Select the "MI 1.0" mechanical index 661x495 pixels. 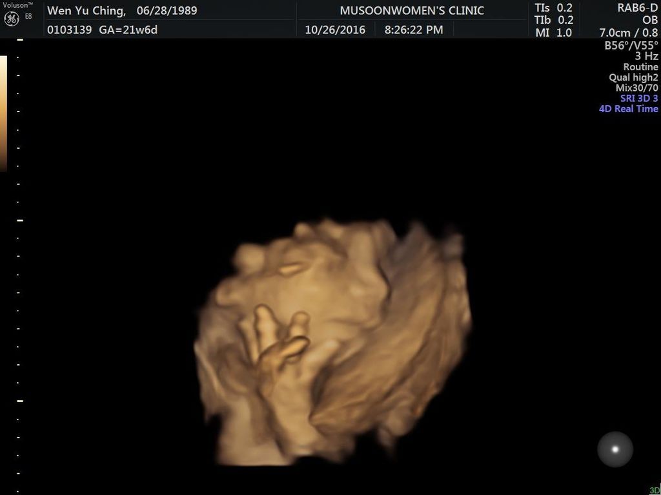pyautogui.click(x=554, y=32)
